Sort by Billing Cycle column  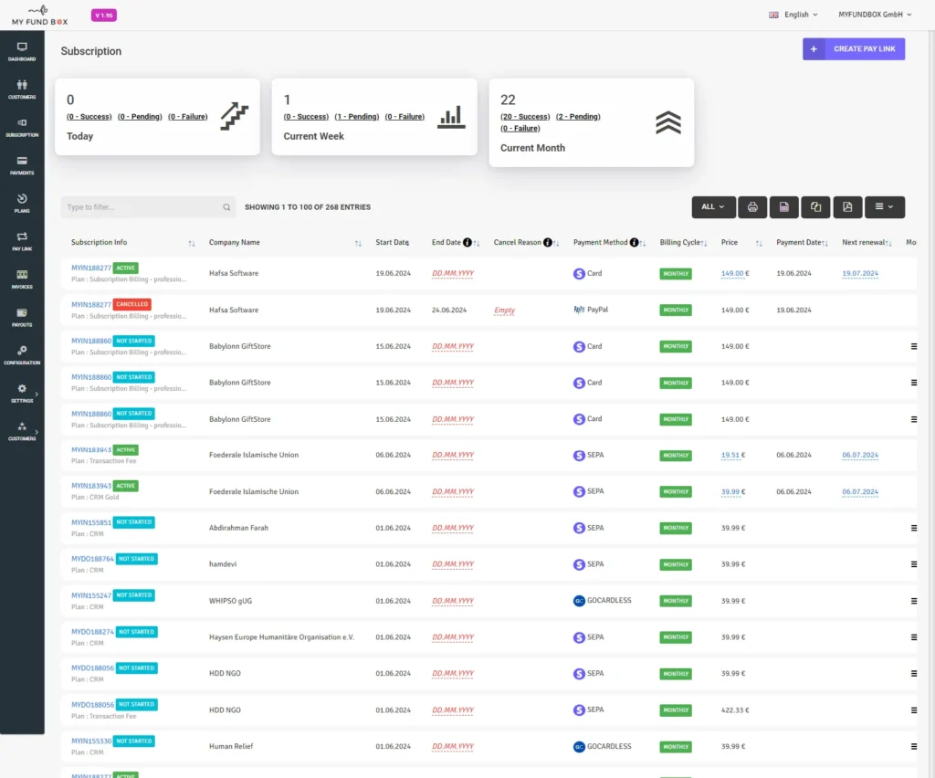coord(704,243)
